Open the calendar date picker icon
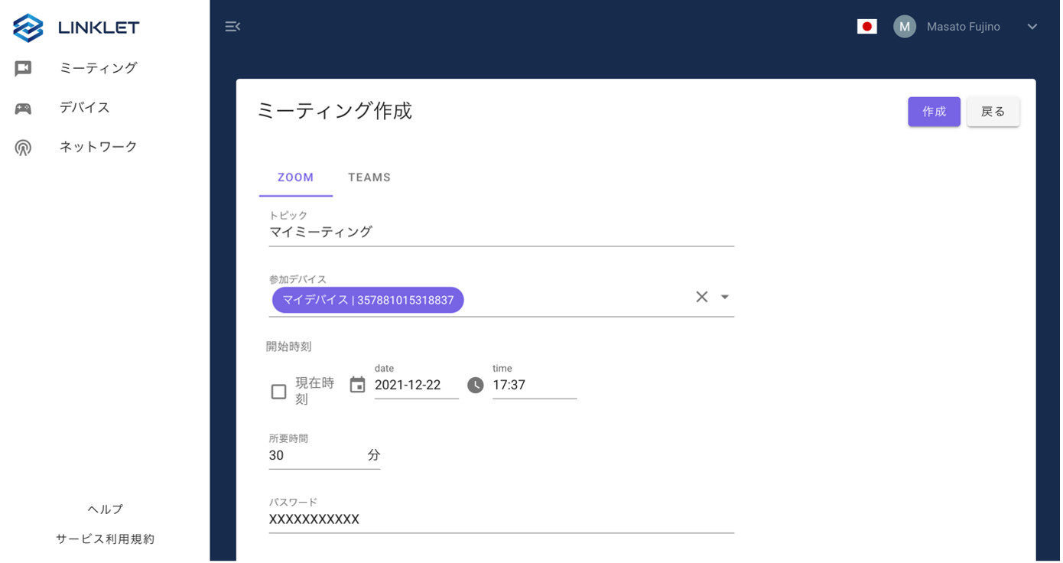This screenshot has width=1063, height=563. click(357, 385)
